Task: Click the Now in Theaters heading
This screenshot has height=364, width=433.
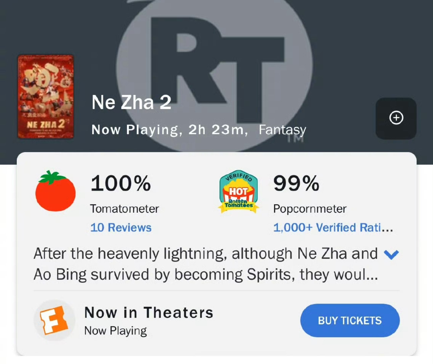Action: [149, 312]
